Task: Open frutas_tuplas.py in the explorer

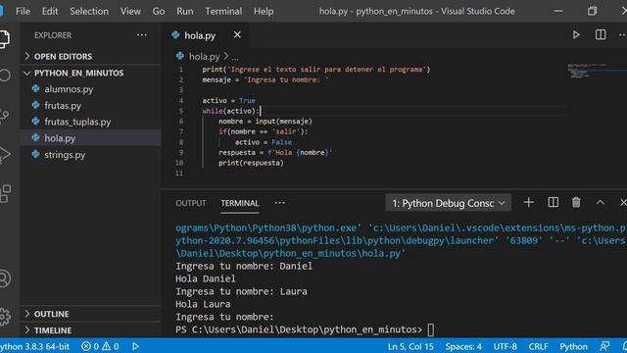Action: coord(91,122)
